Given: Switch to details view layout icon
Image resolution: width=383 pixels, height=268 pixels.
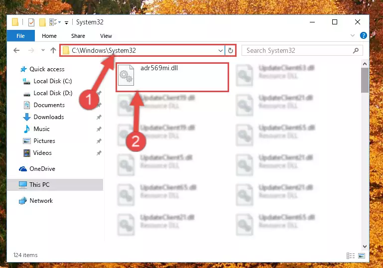Looking at the screenshot, I should click(351, 256).
